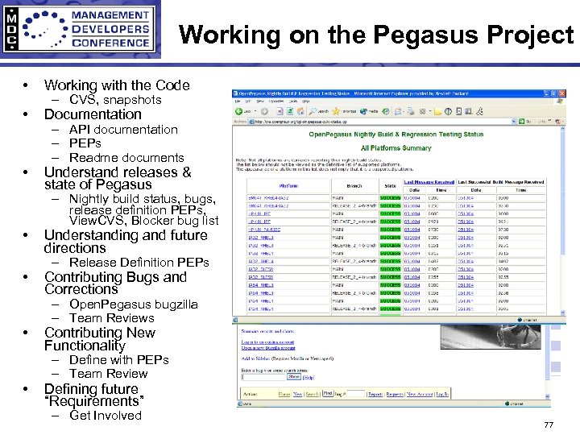The height and width of the screenshot is (435, 580).
Task: Click the Edit page toolbar icon
Action: pyautogui.click(x=422, y=111)
